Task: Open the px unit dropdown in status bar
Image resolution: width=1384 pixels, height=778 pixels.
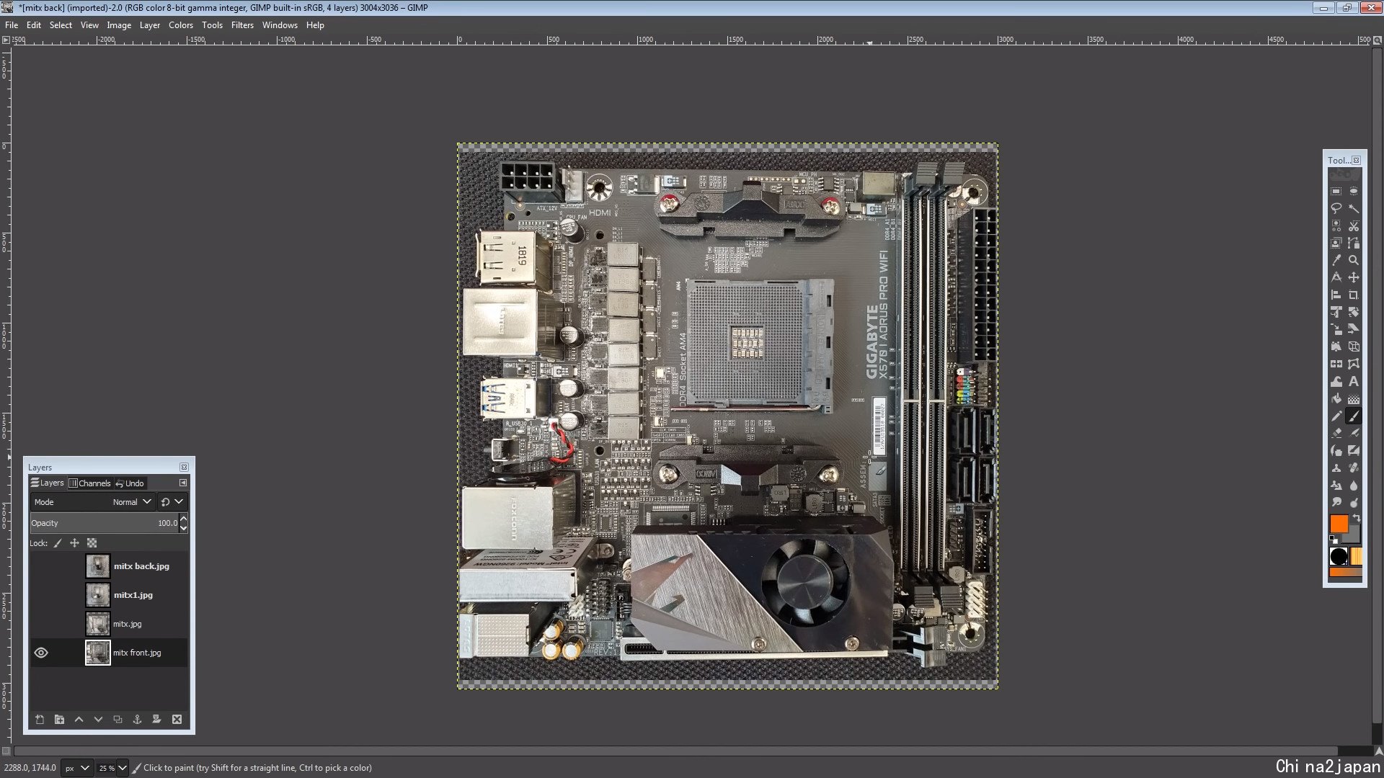Action: tap(77, 768)
